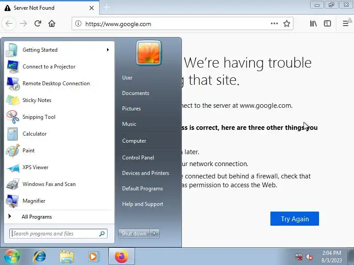Click the user account flower picture
354x265 pixels.
(149, 53)
